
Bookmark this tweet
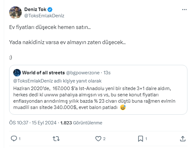pos(140,139)
